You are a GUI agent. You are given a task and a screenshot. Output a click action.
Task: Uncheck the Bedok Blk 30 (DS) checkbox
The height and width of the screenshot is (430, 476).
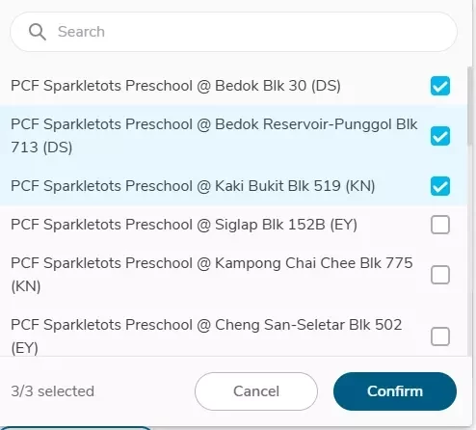440,86
